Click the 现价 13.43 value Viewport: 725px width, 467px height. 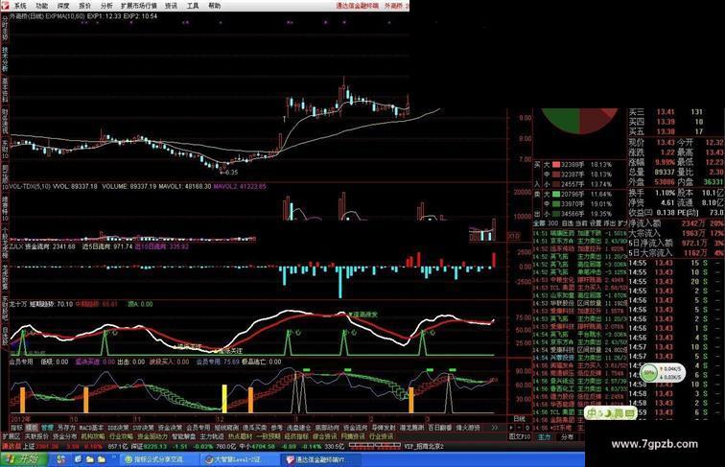pos(666,142)
